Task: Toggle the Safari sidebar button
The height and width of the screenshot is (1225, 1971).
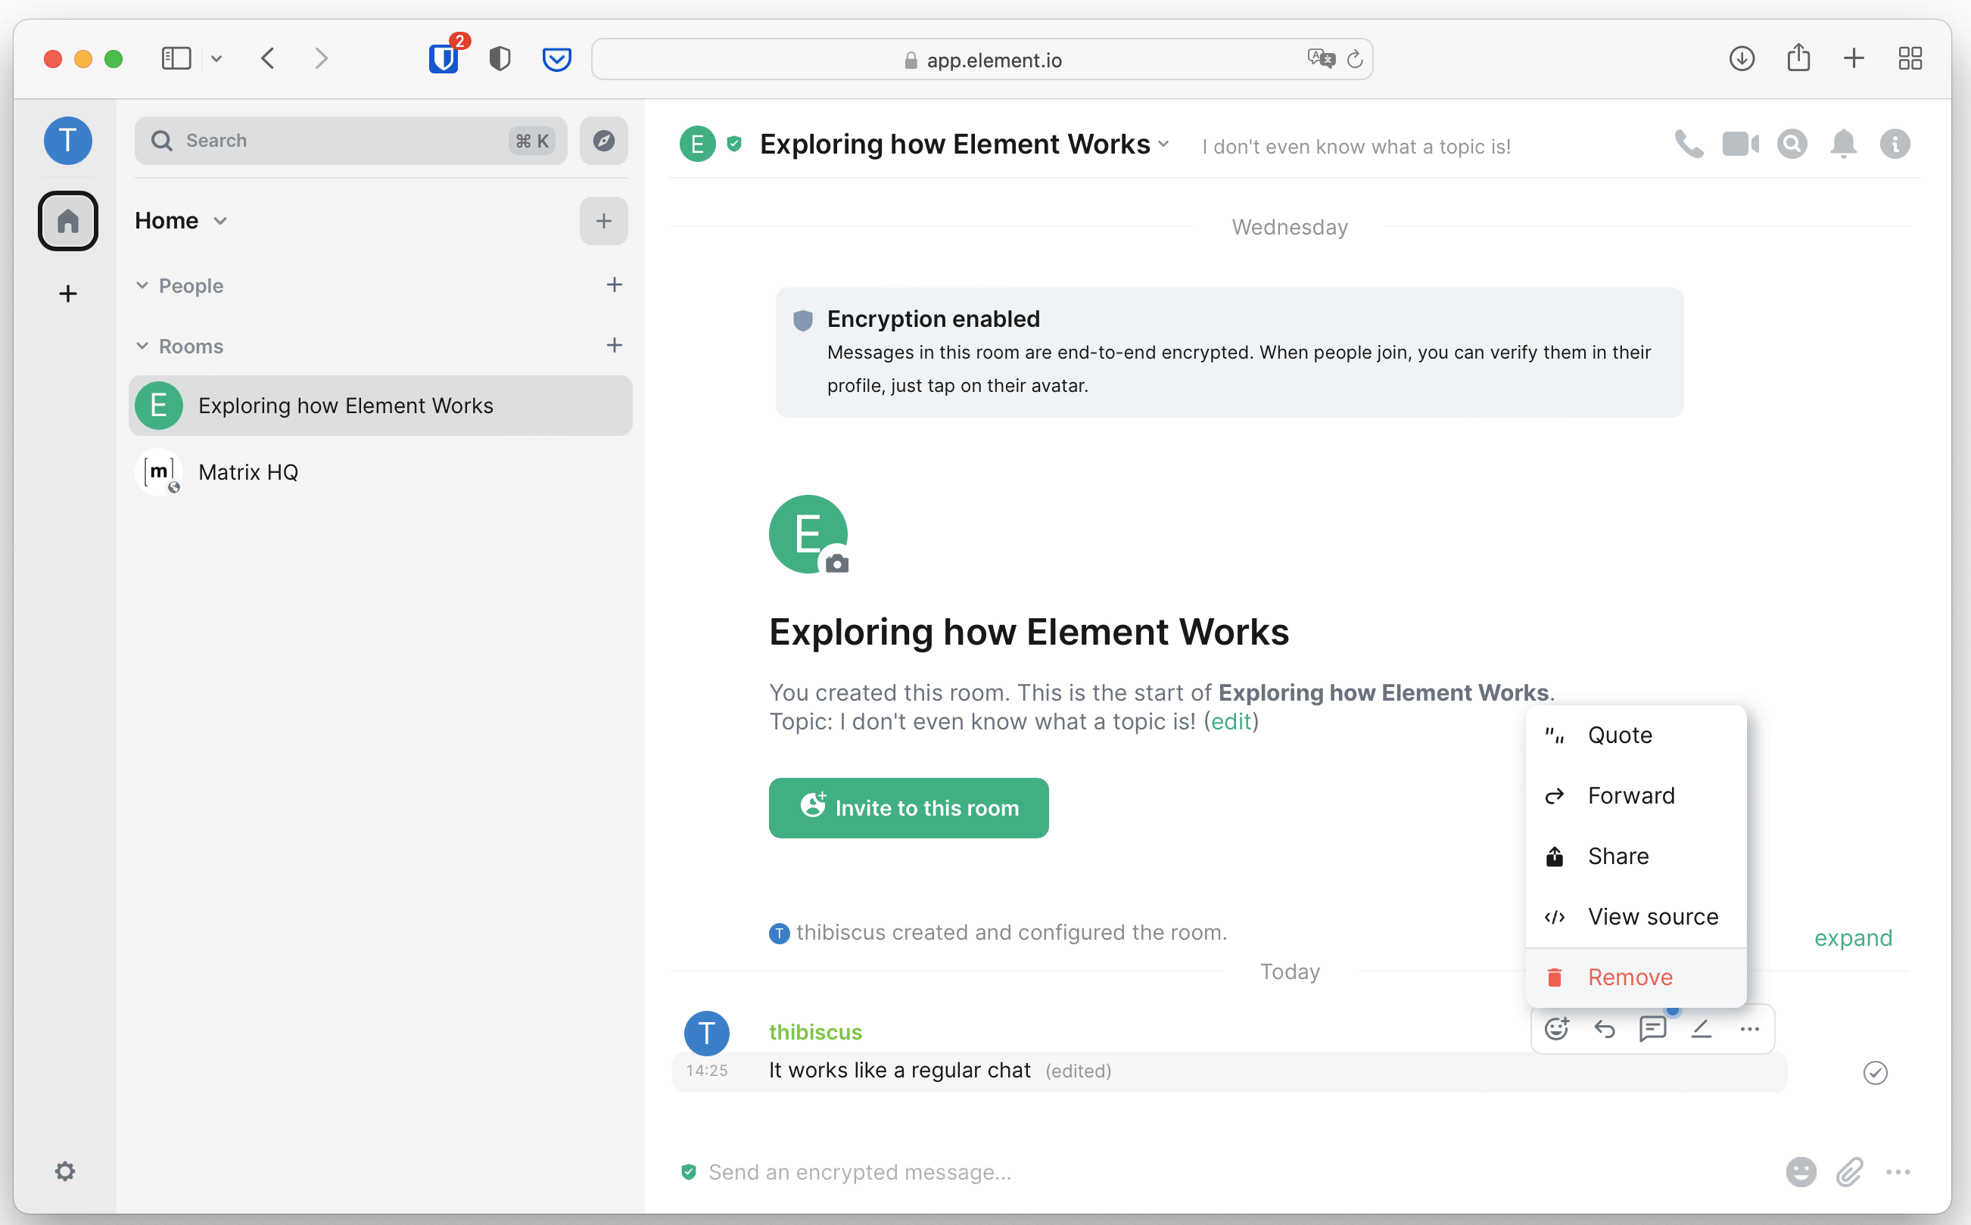Action: (x=176, y=58)
